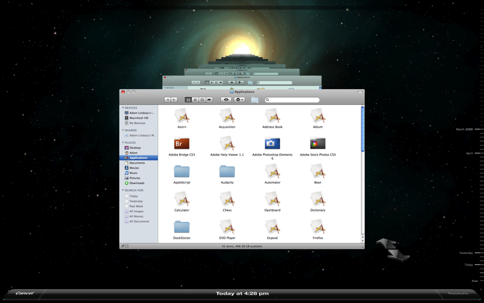Select the Chess app icon

(227, 199)
